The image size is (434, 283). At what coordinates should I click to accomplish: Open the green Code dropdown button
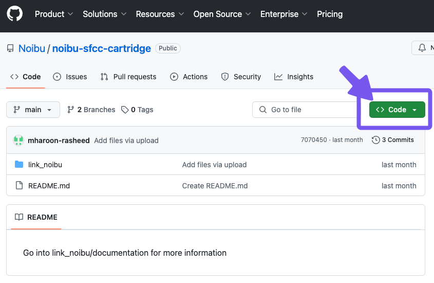[397, 110]
